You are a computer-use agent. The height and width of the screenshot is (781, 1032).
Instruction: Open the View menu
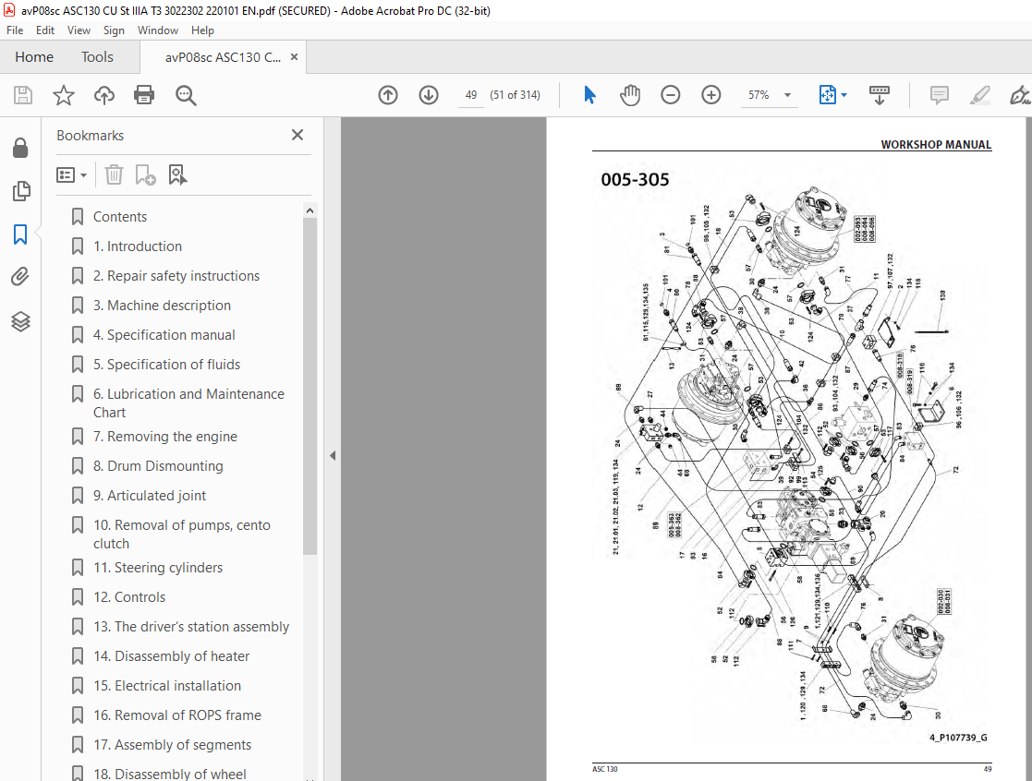[x=79, y=30]
